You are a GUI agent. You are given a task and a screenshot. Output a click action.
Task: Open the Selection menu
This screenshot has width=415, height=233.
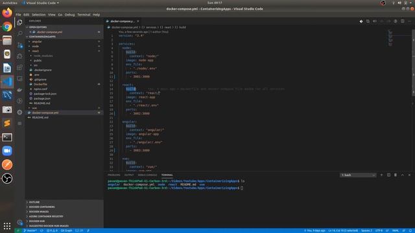click(39, 15)
